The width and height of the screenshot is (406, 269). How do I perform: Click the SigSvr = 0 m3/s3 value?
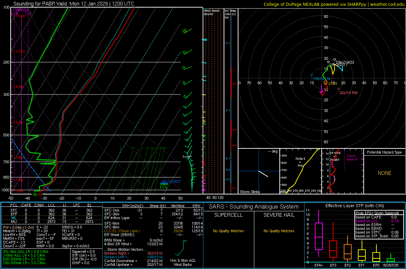pyautogui.click(x=76, y=246)
